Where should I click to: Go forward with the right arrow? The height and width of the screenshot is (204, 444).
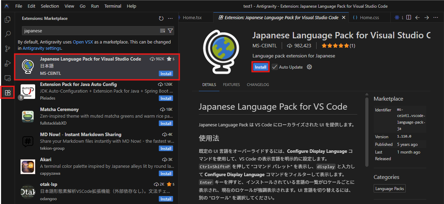coord(427,17)
